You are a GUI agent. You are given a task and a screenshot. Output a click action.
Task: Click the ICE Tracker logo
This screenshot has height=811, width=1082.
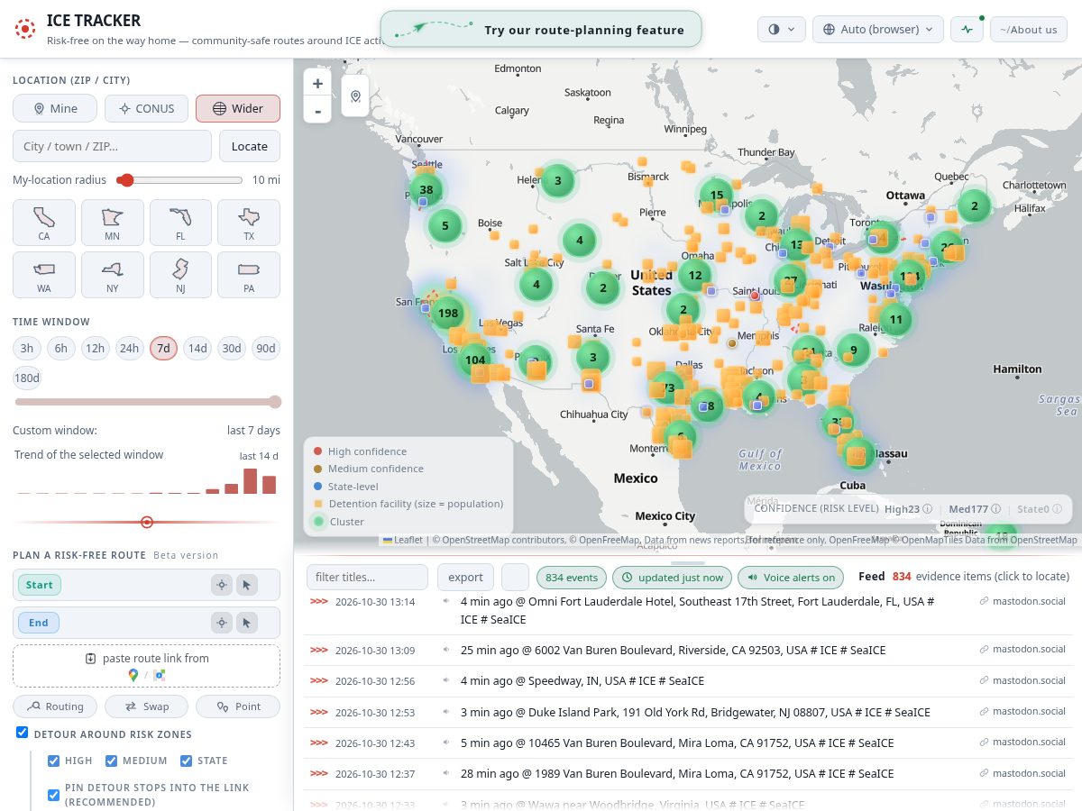tap(25, 29)
